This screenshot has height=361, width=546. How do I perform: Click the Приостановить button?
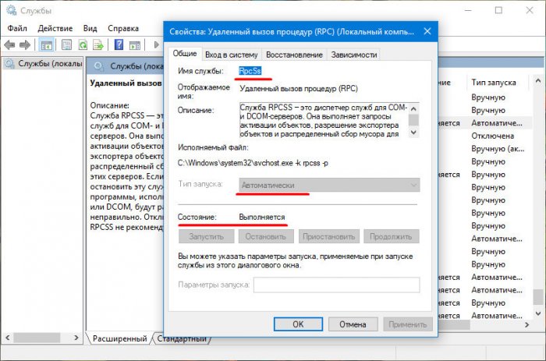pos(328,236)
